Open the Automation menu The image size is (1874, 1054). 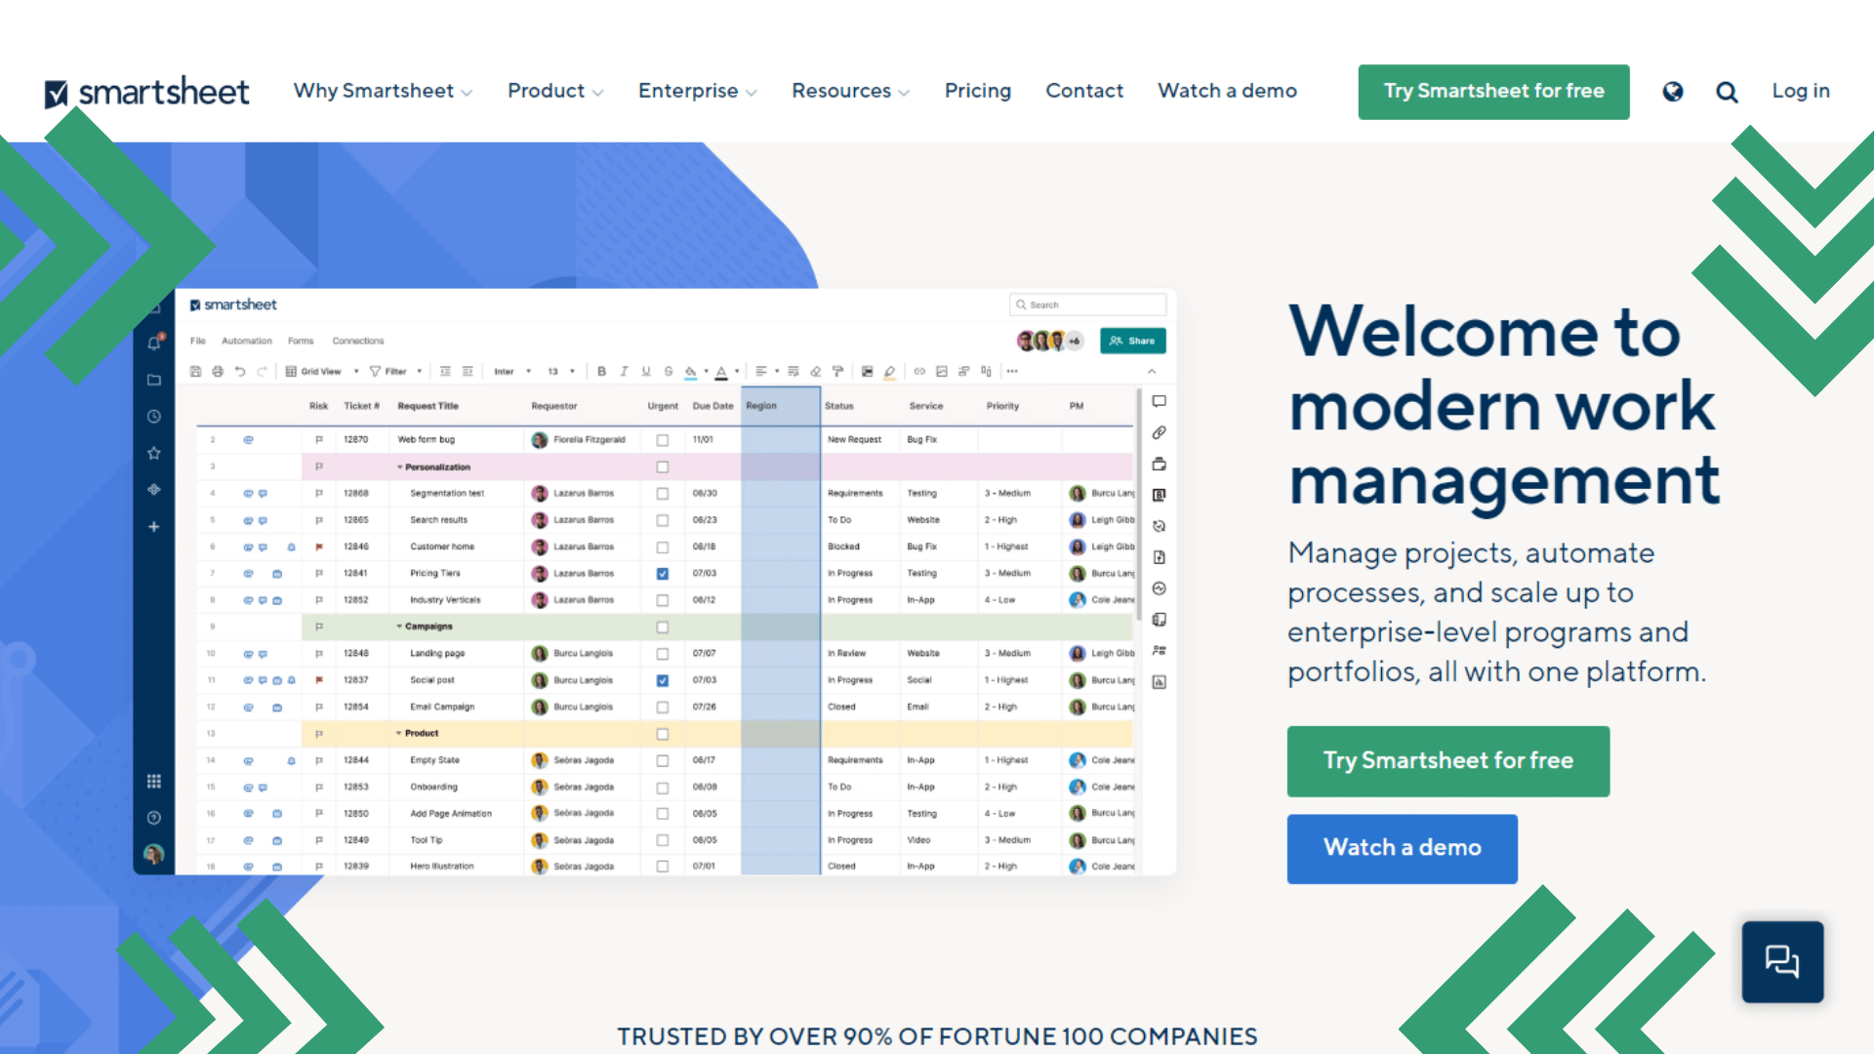click(247, 341)
